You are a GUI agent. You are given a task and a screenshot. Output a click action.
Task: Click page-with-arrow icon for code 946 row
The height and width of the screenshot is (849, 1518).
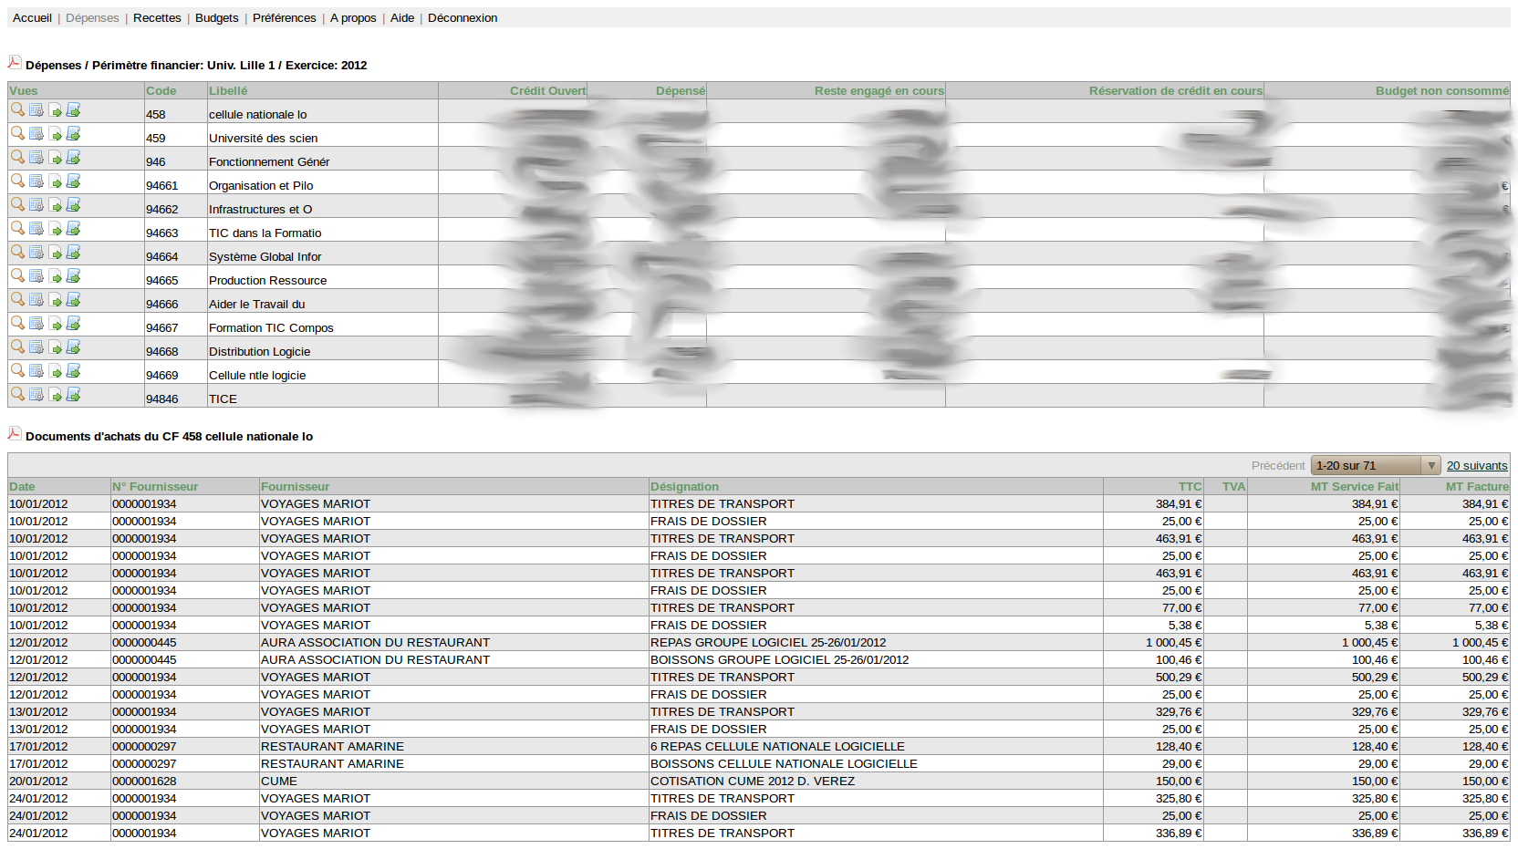(56, 158)
